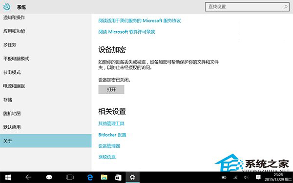Screen dimensions: 293x183
Task: Open the 设备管理器 link
Action: point(109,146)
